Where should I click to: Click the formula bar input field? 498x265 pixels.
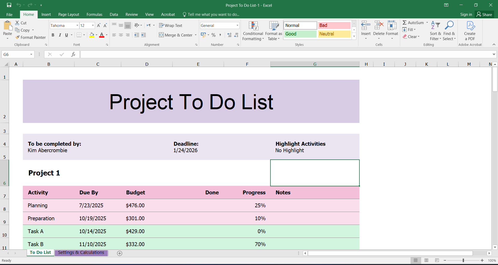(285, 54)
